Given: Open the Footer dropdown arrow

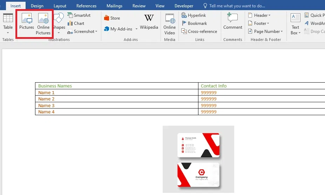Looking at the screenshot, I should point(268,23).
